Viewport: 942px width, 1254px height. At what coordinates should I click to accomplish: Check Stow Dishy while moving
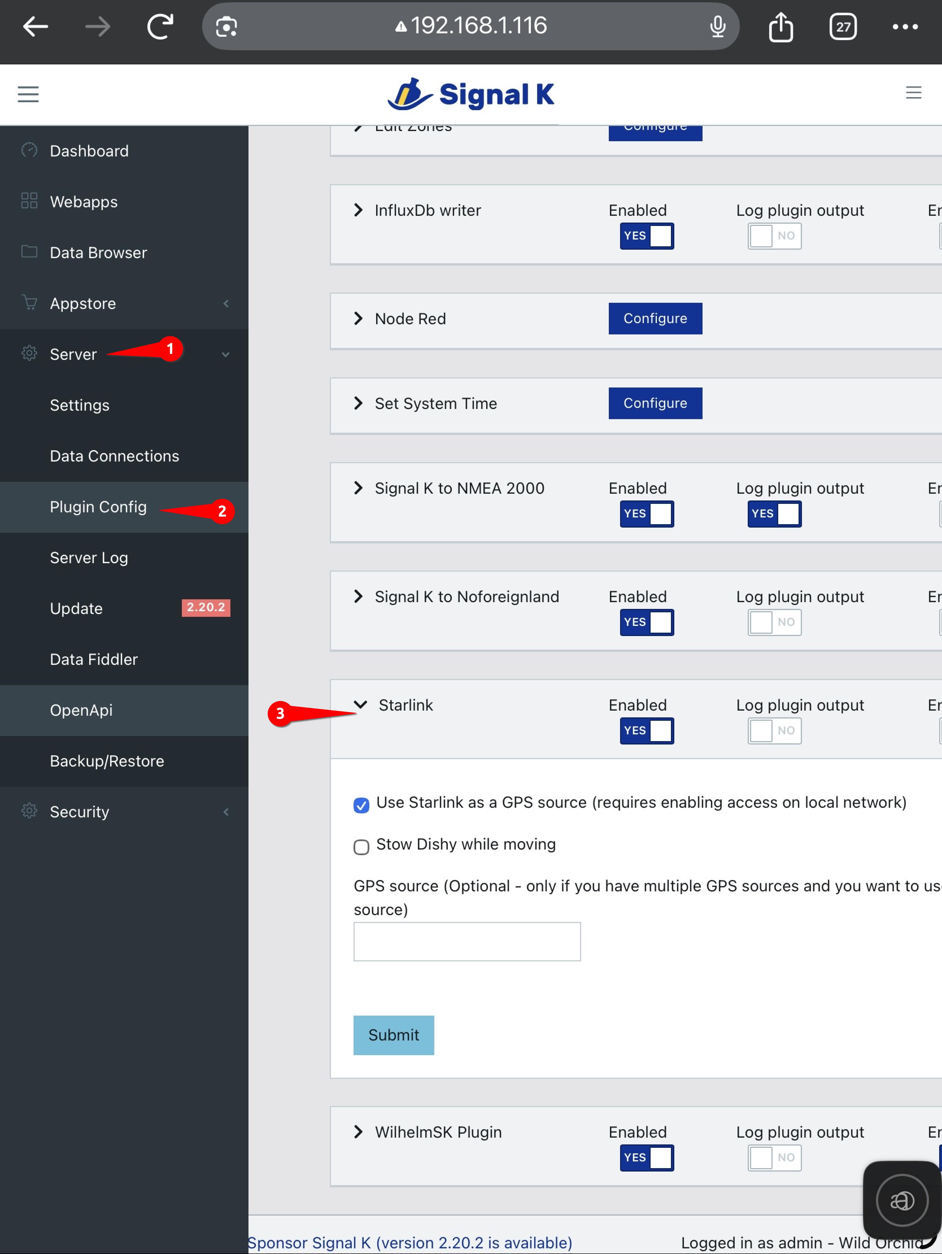[361, 846]
